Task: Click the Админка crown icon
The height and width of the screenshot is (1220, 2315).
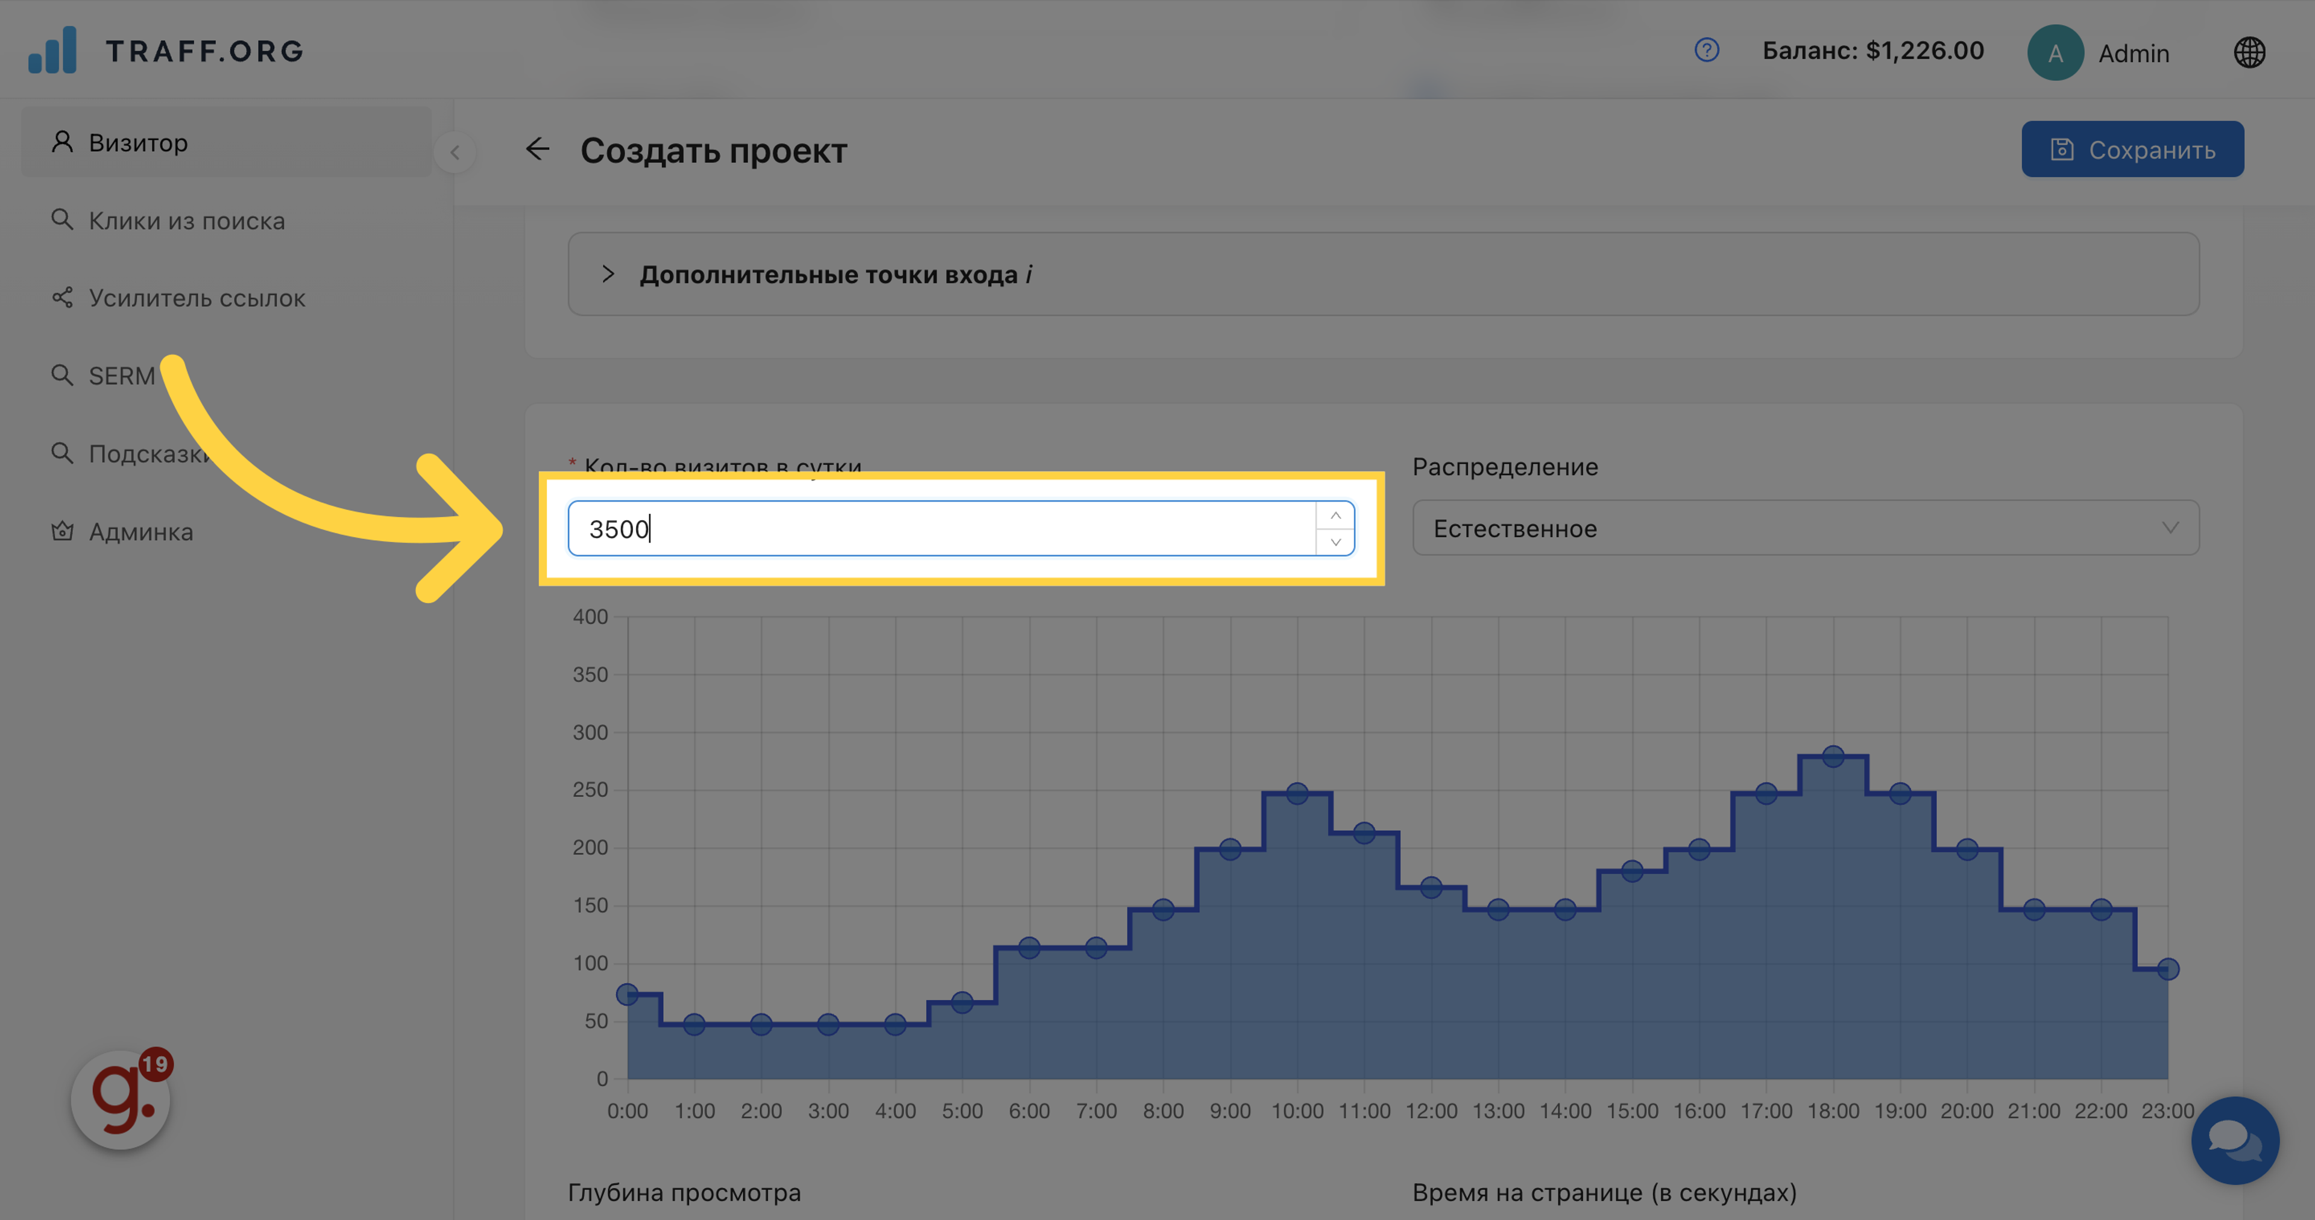Action: tap(62, 531)
